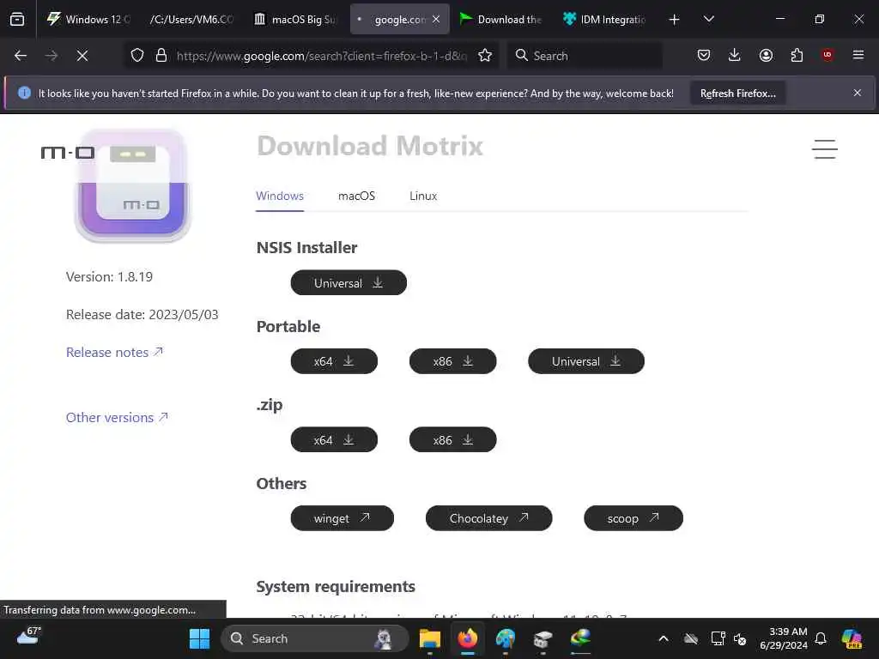Close the google.com tab
Viewport: 879px width, 659px height.
coord(436,19)
